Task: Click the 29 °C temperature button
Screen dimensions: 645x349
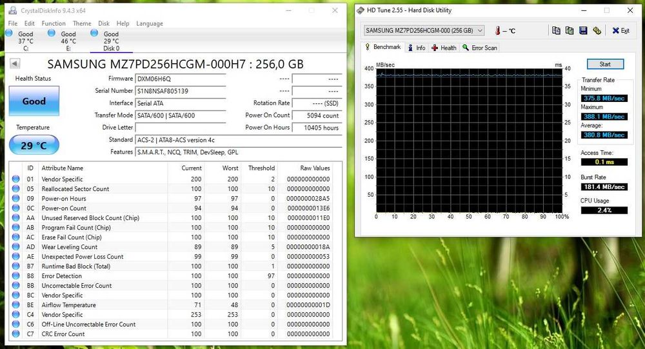Action: pos(34,145)
